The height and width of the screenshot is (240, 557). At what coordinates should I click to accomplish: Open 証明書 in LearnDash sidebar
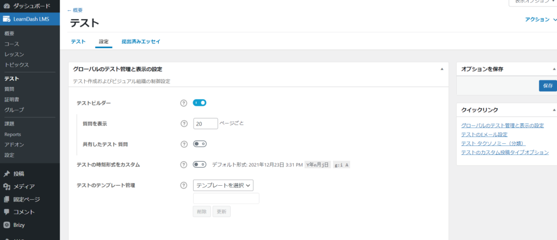click(13, 99)
